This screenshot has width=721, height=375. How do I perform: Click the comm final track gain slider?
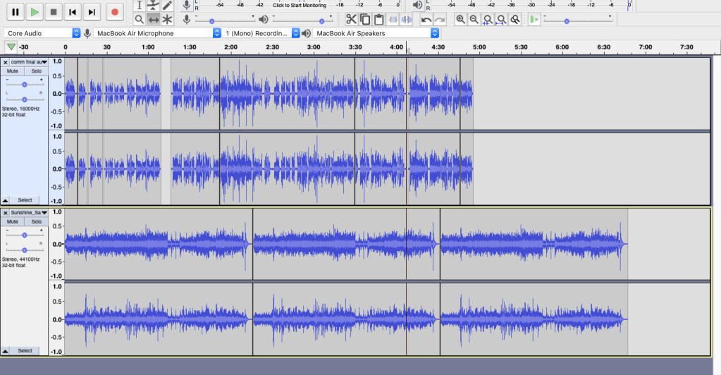coord(25,84)
